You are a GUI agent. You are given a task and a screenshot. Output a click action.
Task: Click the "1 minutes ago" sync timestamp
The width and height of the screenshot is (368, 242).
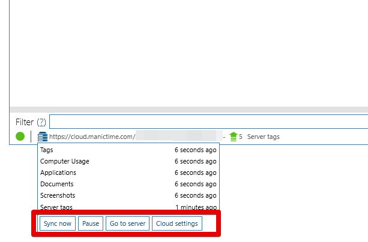(x=196, y=207)
